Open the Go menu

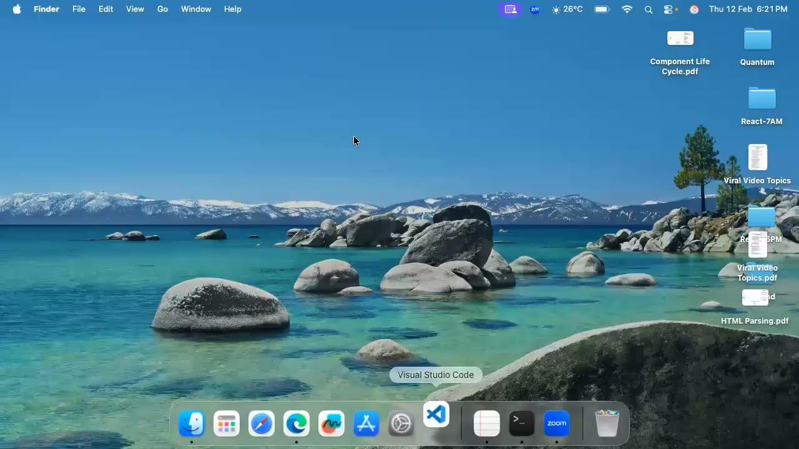pos(163,9)
